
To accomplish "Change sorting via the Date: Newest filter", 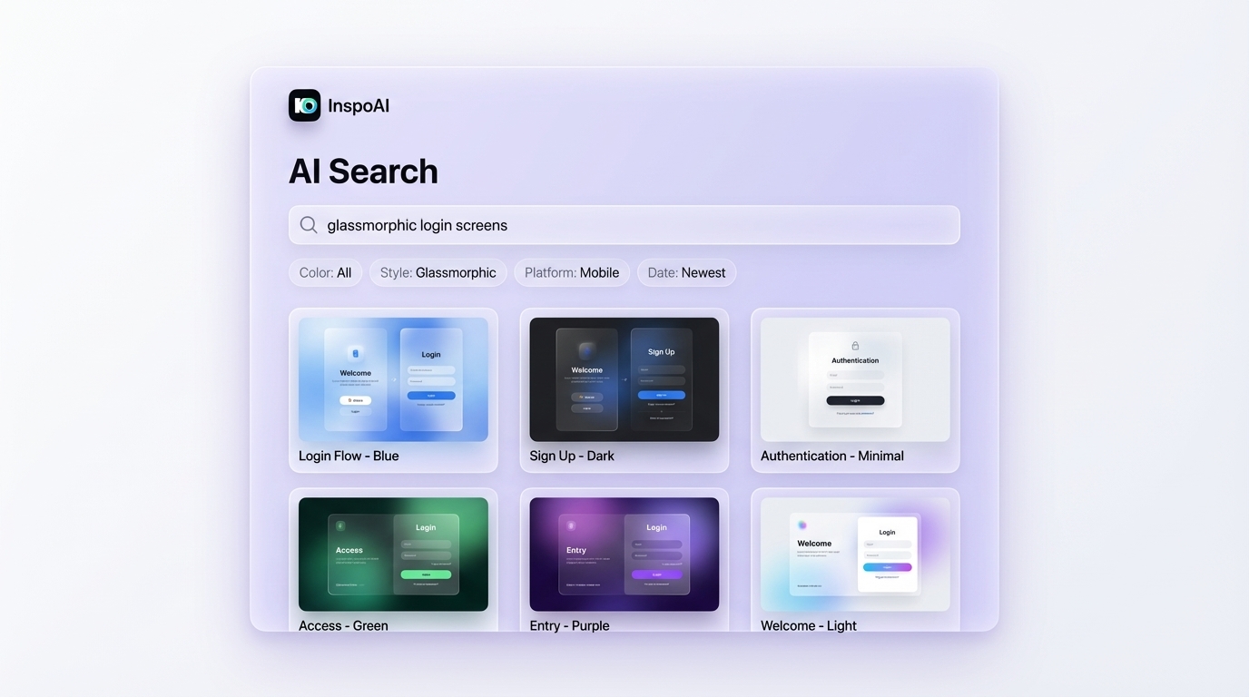I will tap(686, 272).
